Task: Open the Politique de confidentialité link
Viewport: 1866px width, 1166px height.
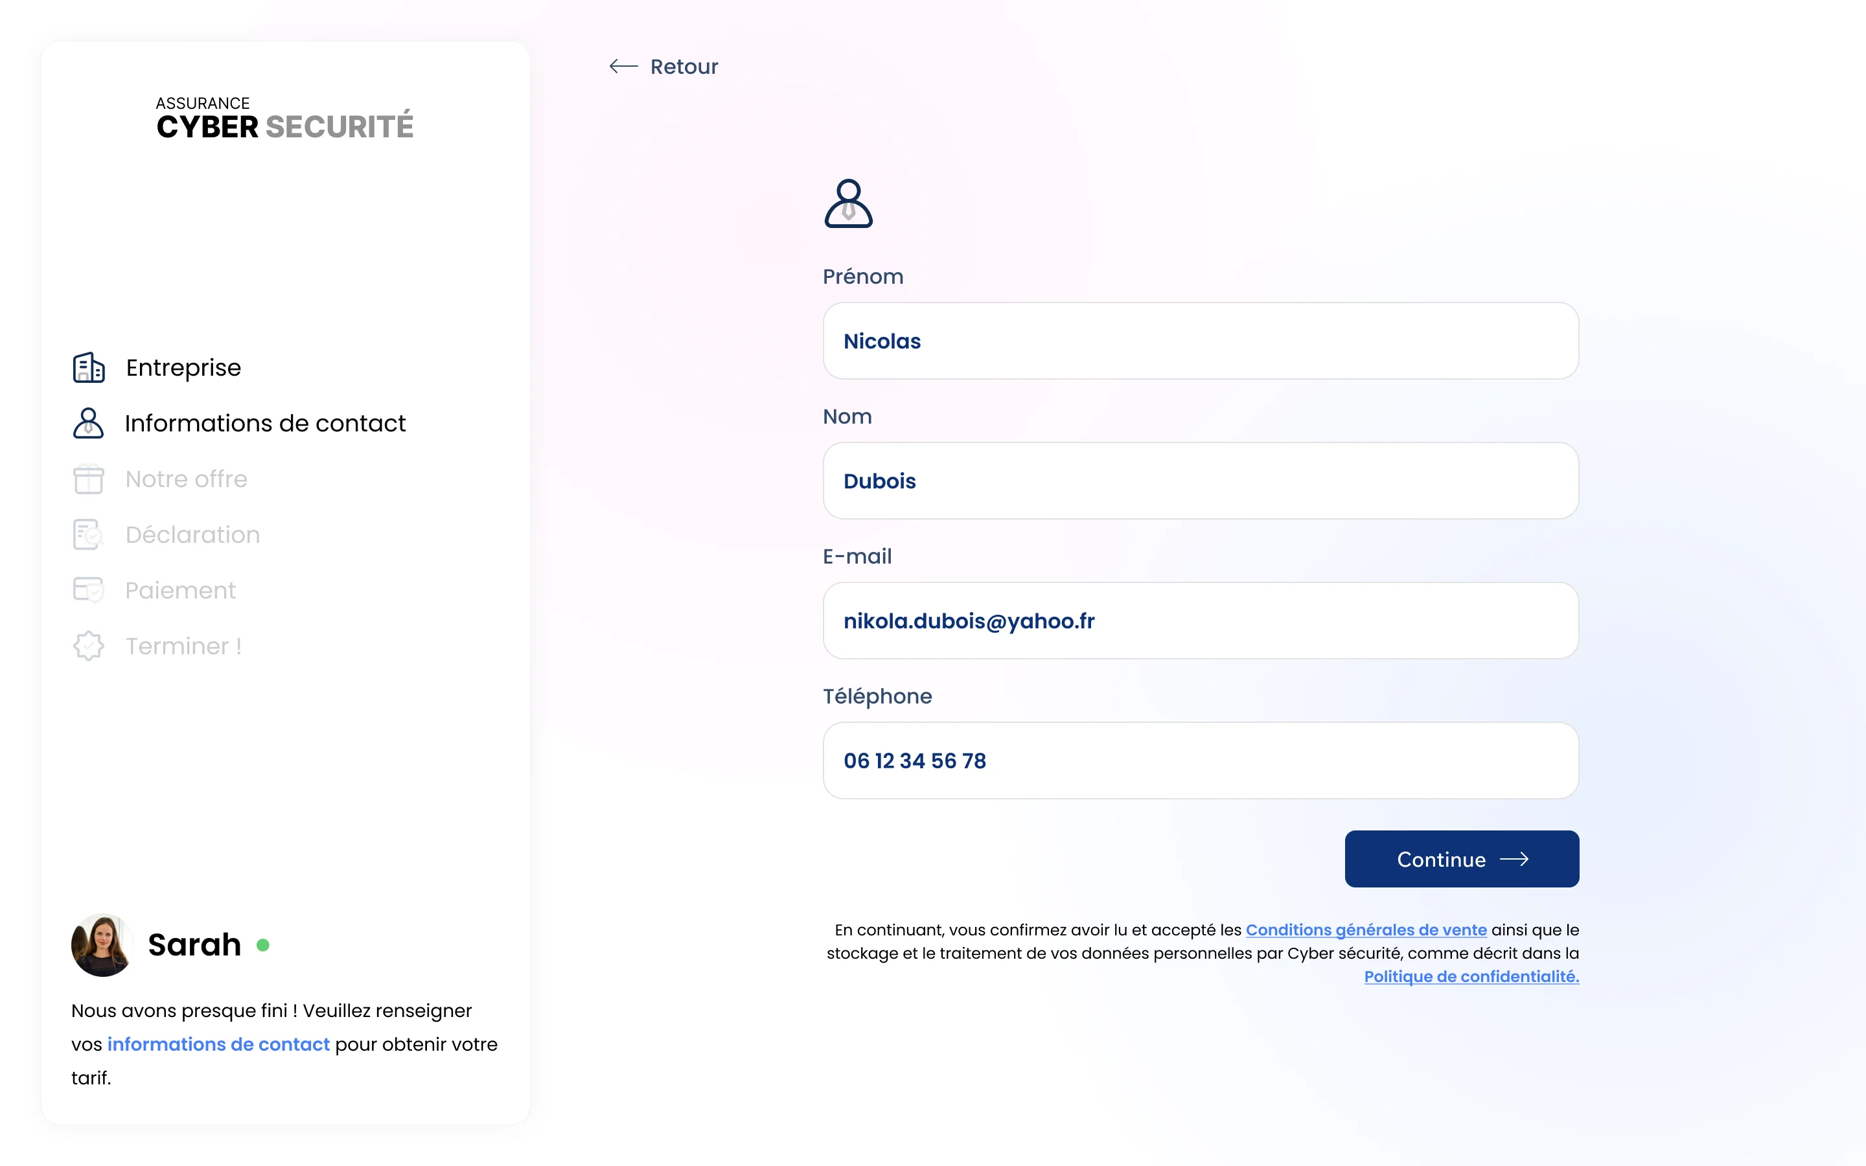Action: (x=1471, y=976)
